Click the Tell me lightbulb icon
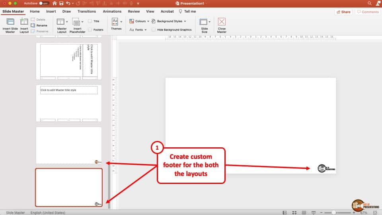The height and width of the screenshot is (215, 382). click(180, 12)
